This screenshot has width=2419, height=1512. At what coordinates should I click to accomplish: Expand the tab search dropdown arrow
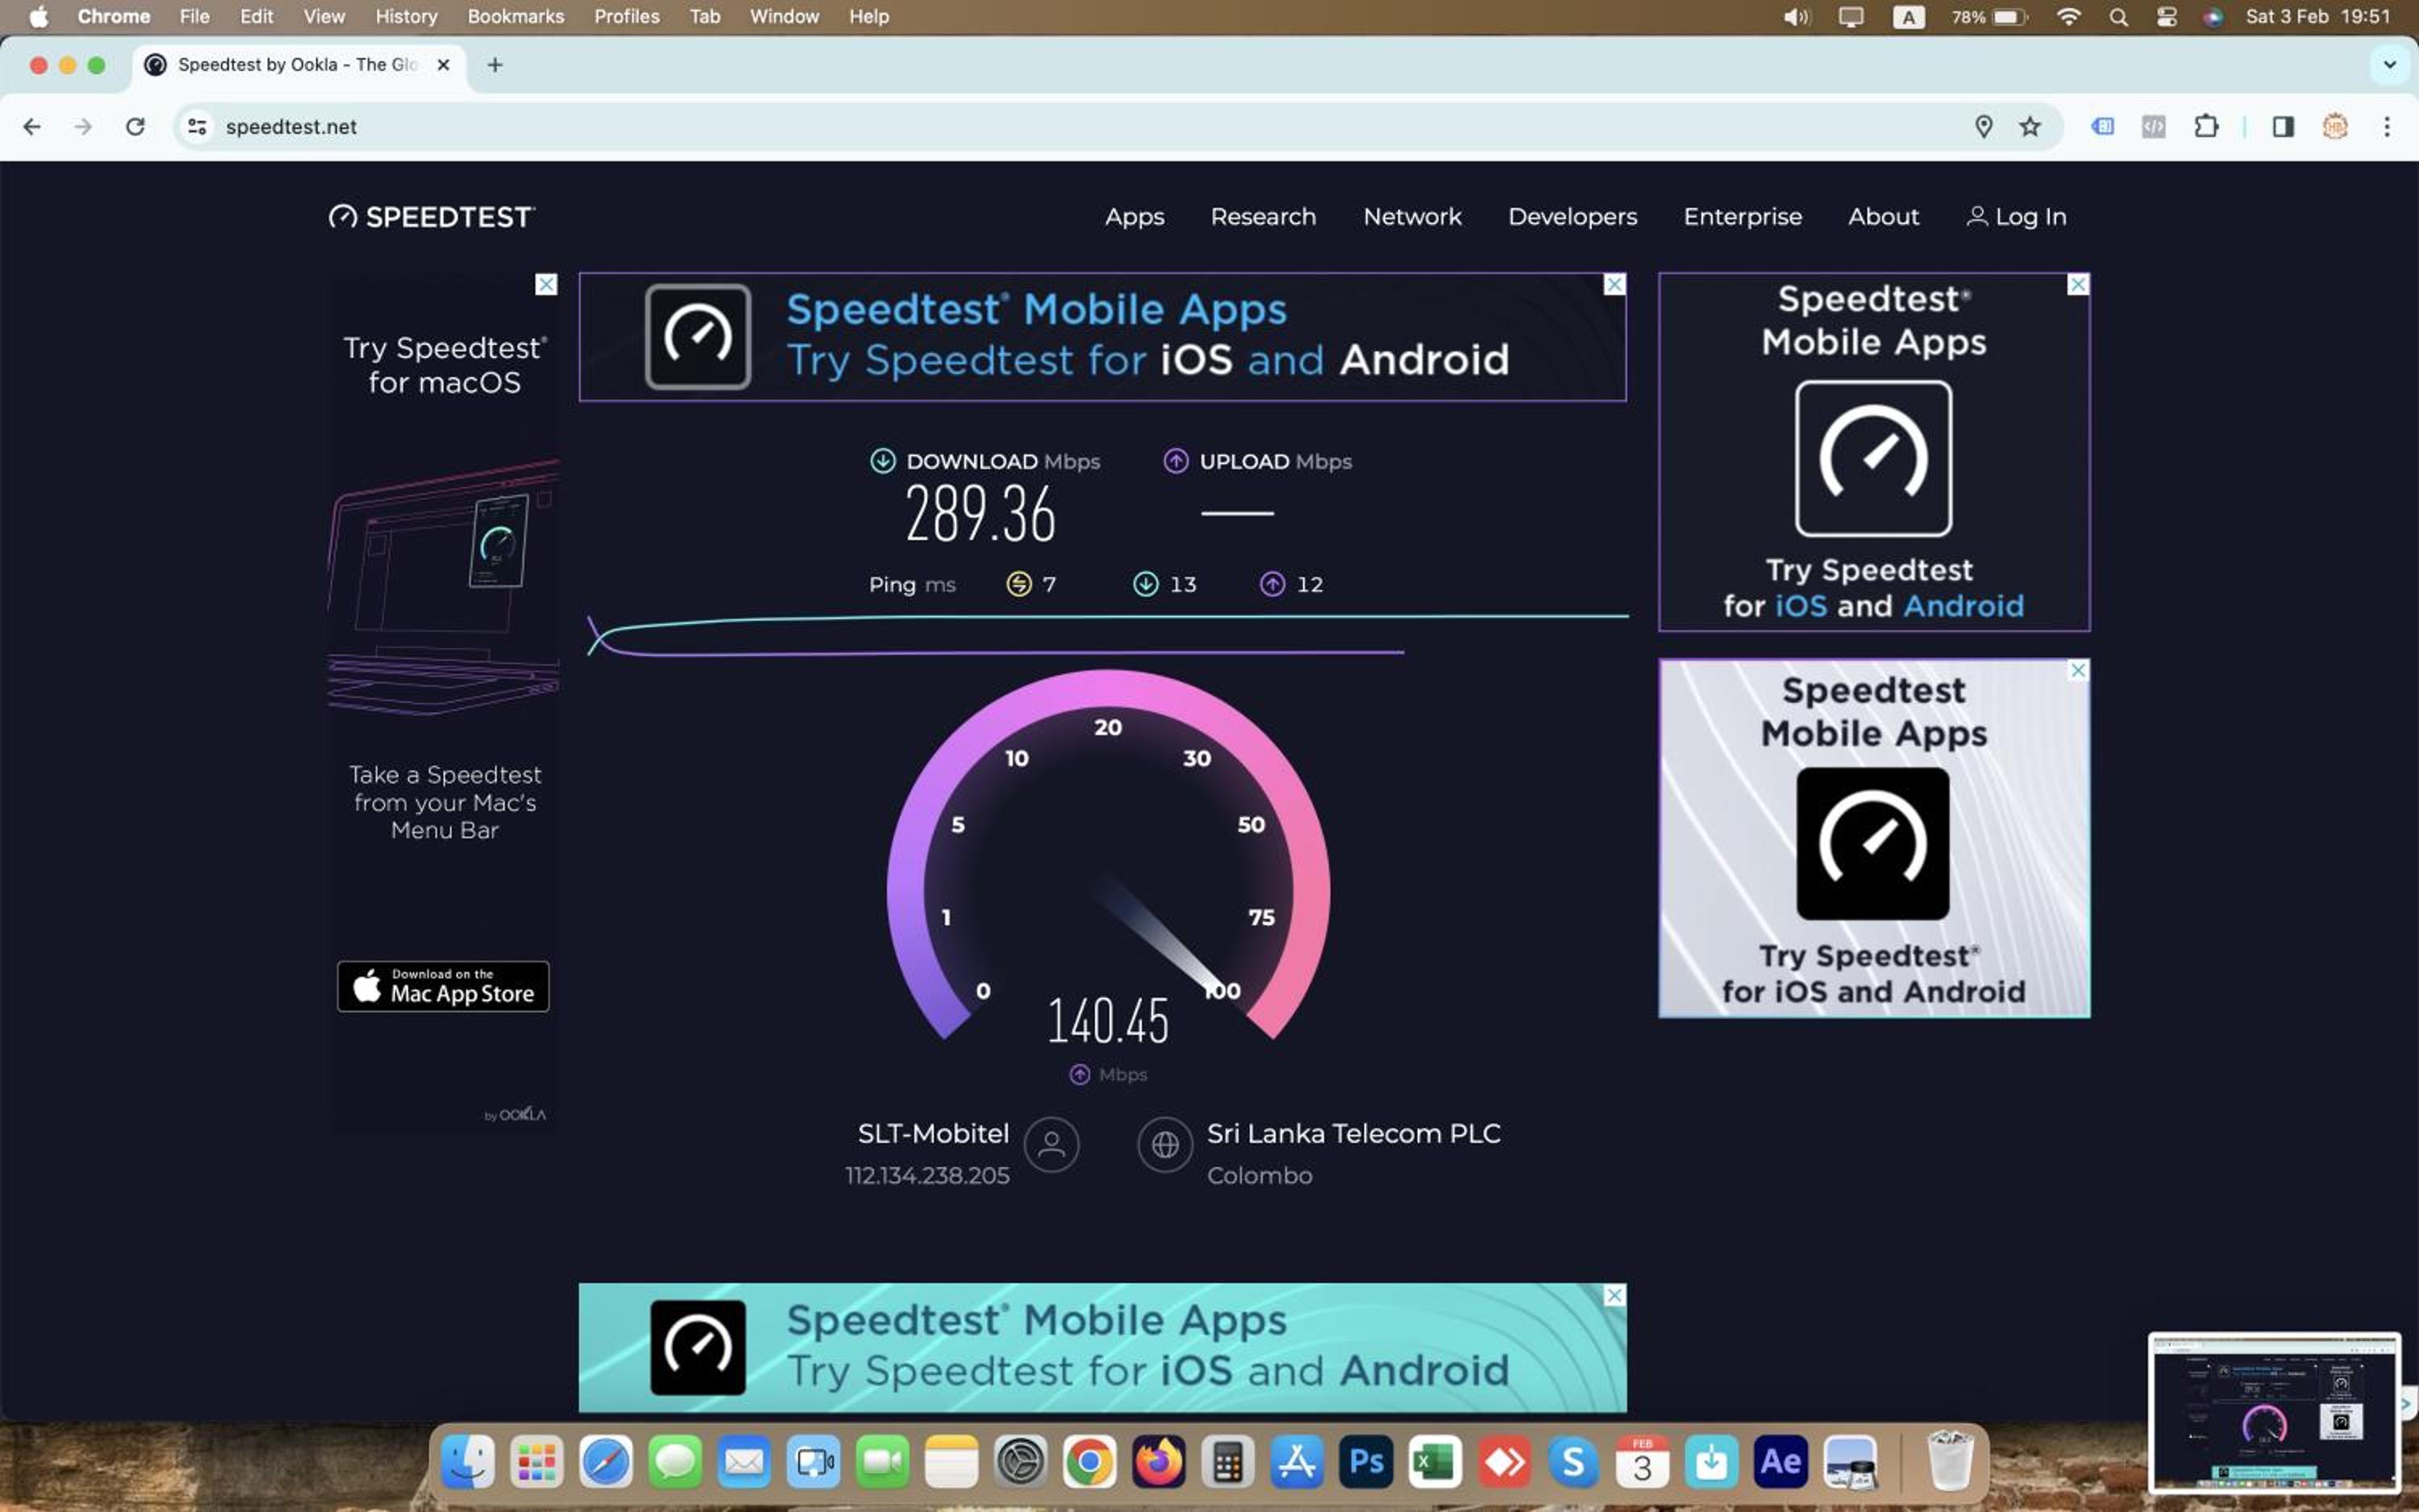2389,65
